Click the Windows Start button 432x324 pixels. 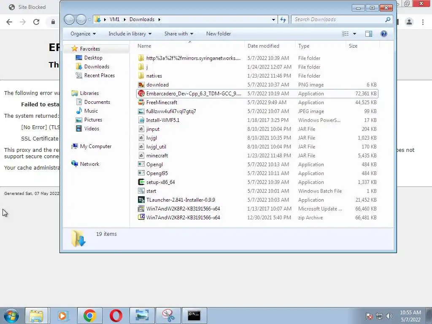11,316
